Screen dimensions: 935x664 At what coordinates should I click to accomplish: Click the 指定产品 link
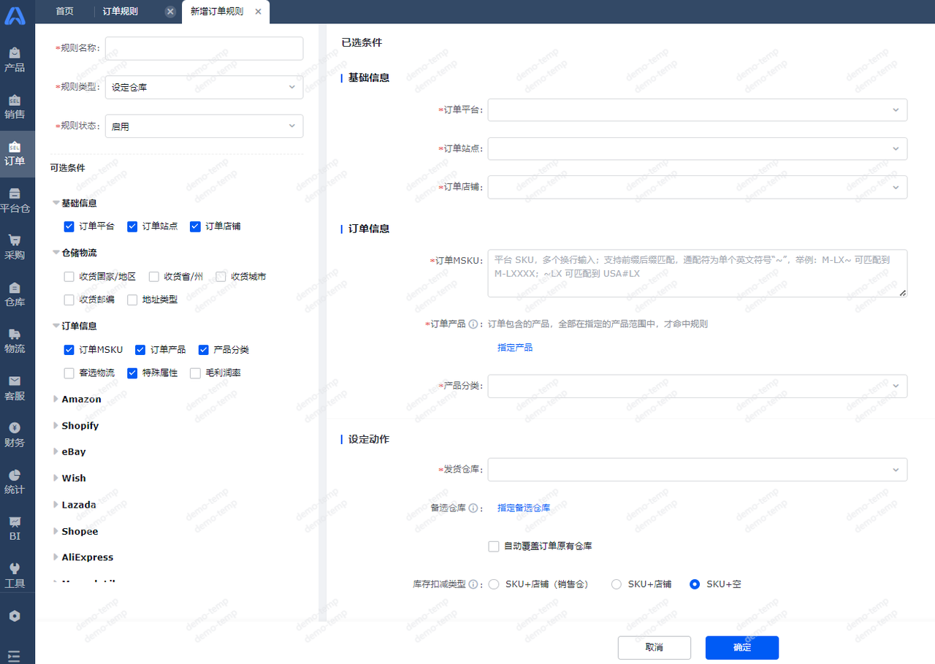coord(515,348)
